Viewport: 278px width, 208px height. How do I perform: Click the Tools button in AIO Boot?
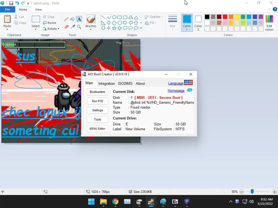coord(97,119)
